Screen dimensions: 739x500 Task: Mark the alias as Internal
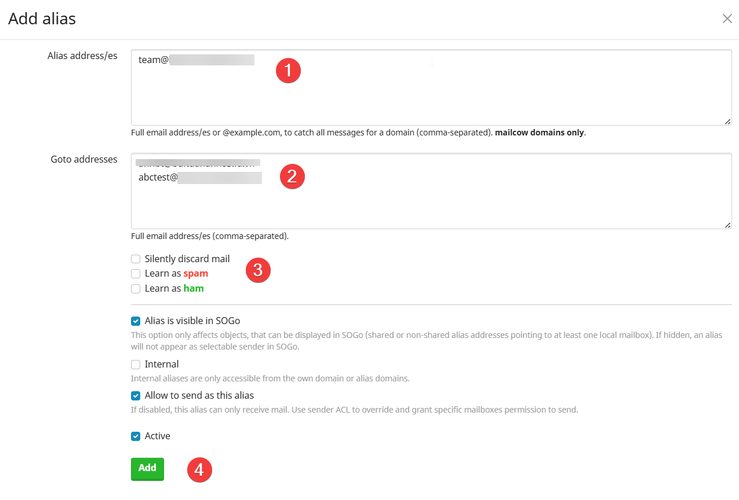(x=136, y=365)
